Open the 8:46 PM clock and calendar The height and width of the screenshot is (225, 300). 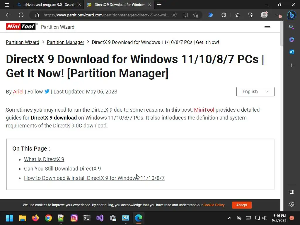(279, 218)
